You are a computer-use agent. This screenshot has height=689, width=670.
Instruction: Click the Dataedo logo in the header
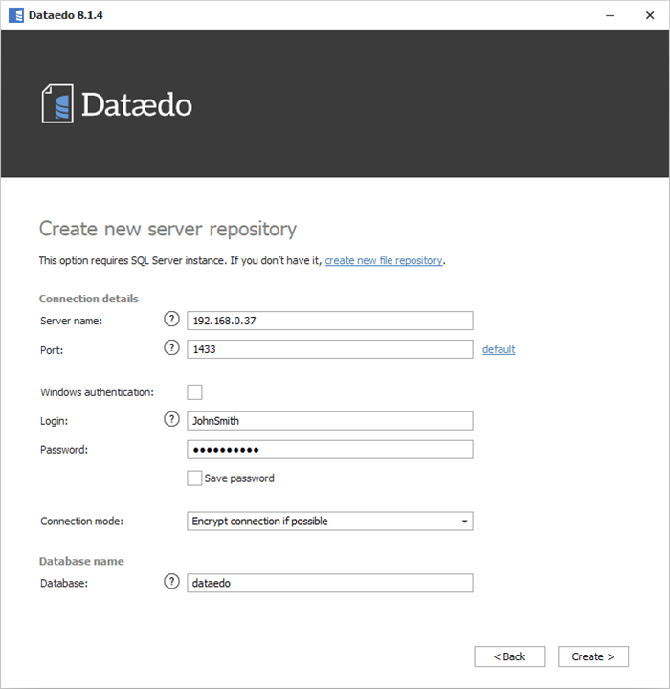tap(117, 103)
